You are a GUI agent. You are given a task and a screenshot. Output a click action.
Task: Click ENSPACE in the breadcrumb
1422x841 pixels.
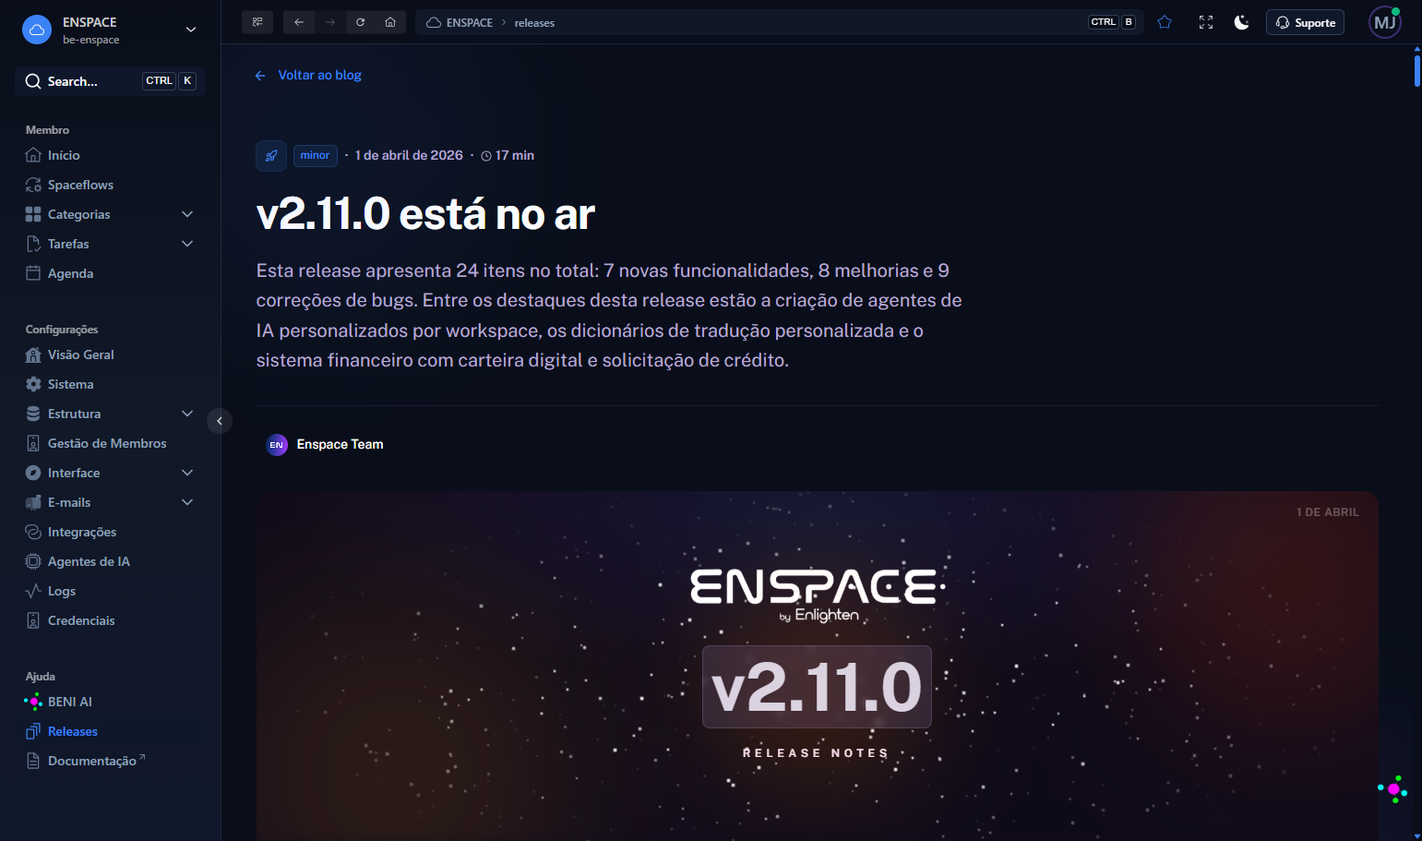[460, 22]
